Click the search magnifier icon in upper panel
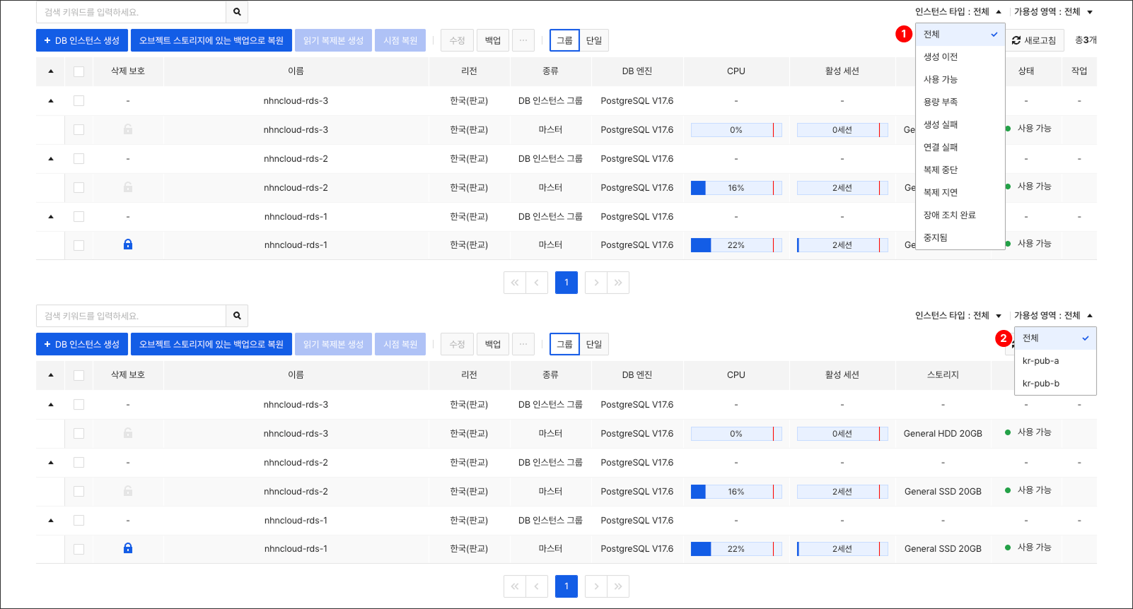Viewport: 1133px width, 609px height. 237,12
